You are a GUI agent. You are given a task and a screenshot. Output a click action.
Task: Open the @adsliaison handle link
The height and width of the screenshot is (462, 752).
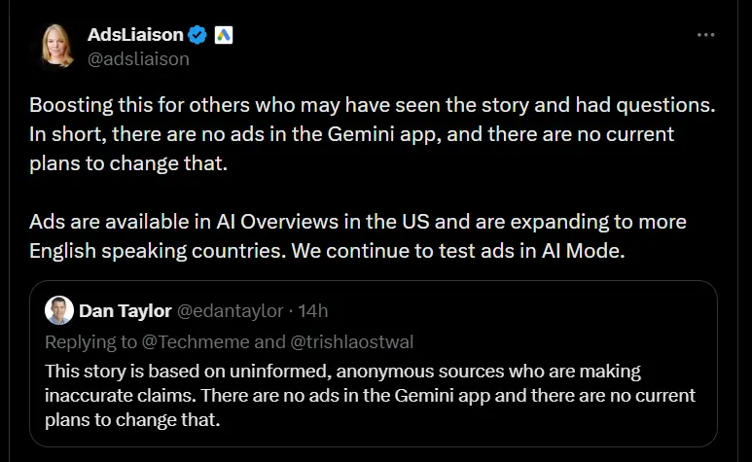[x=138, y=58]
